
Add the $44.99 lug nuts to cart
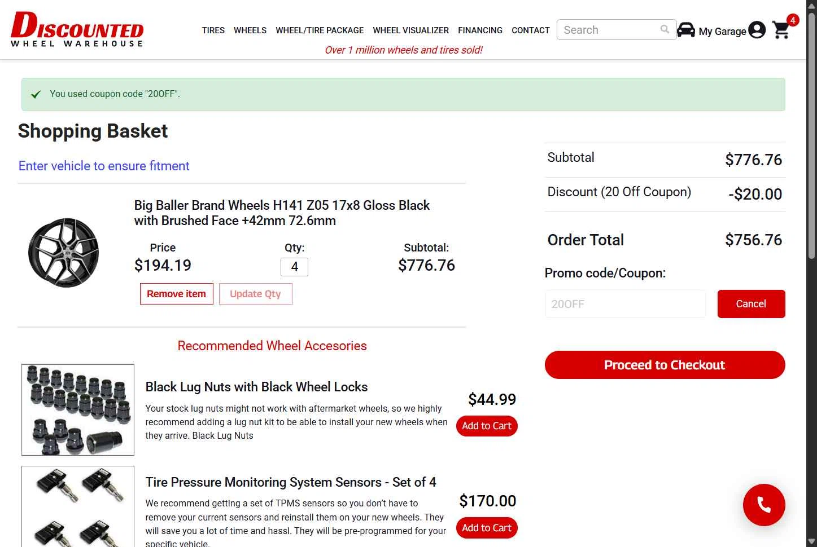click(x=487, y=426)
